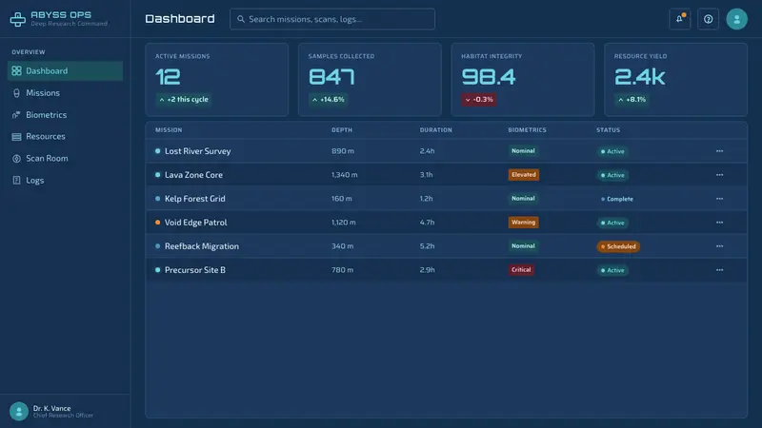Image resolution: width=762 pixels, height=428 pixels.
Task: Click the Scheduled status for Reefback Migration
Action: click(618, 246)
